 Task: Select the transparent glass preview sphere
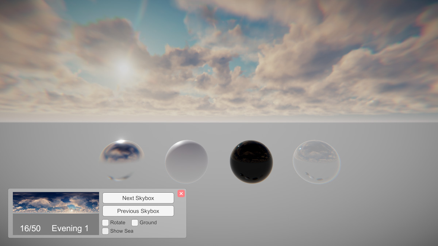coord(316,160)
